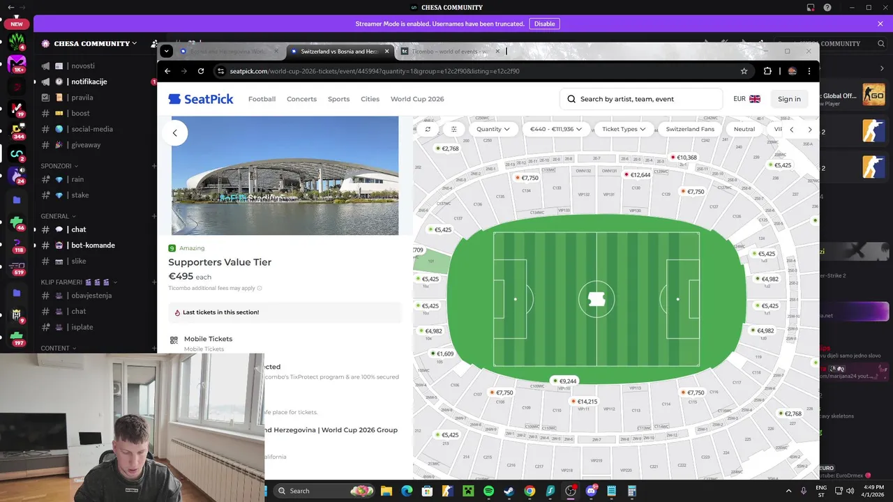Show hidden system tray icons
The height and width of the screenshot is (502, 893).
[x=789, y=491]
